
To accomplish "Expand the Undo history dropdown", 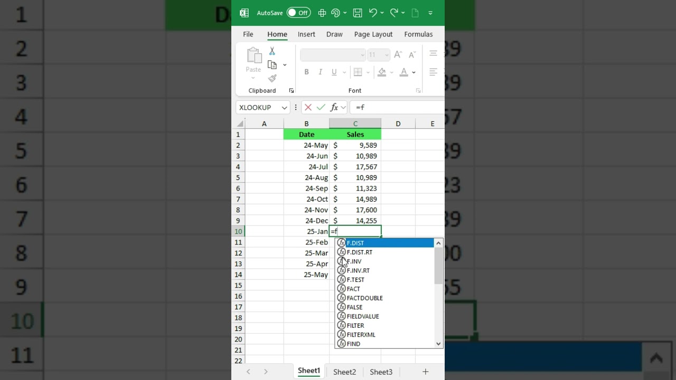I will 382,13.
